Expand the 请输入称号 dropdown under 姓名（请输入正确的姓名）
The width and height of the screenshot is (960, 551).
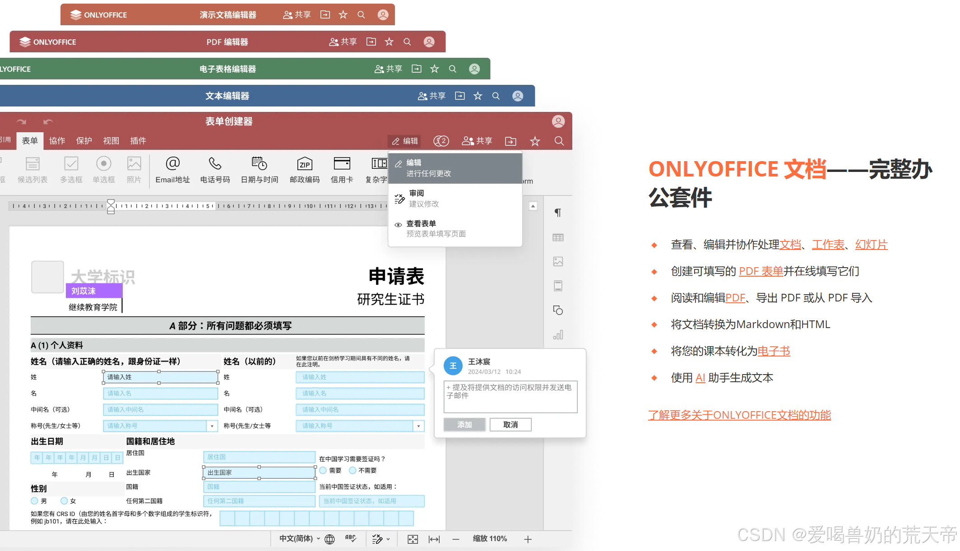(x=212, y=426)
